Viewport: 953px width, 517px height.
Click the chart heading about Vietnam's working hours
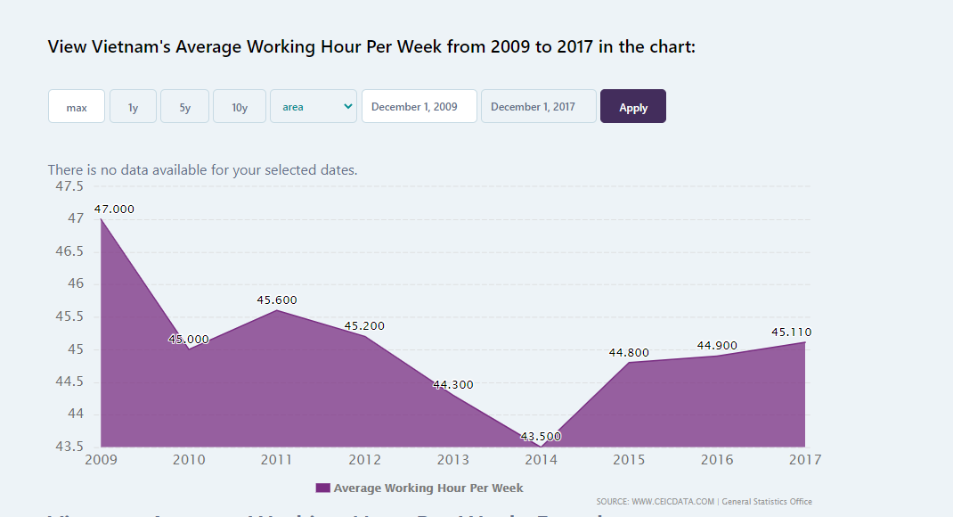(371, 47)
